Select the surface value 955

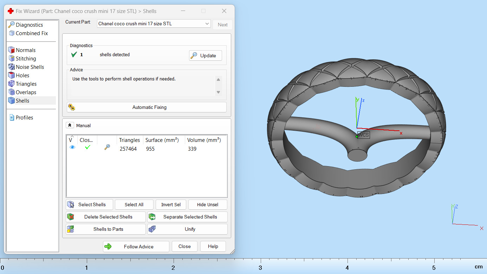(150, 149)
